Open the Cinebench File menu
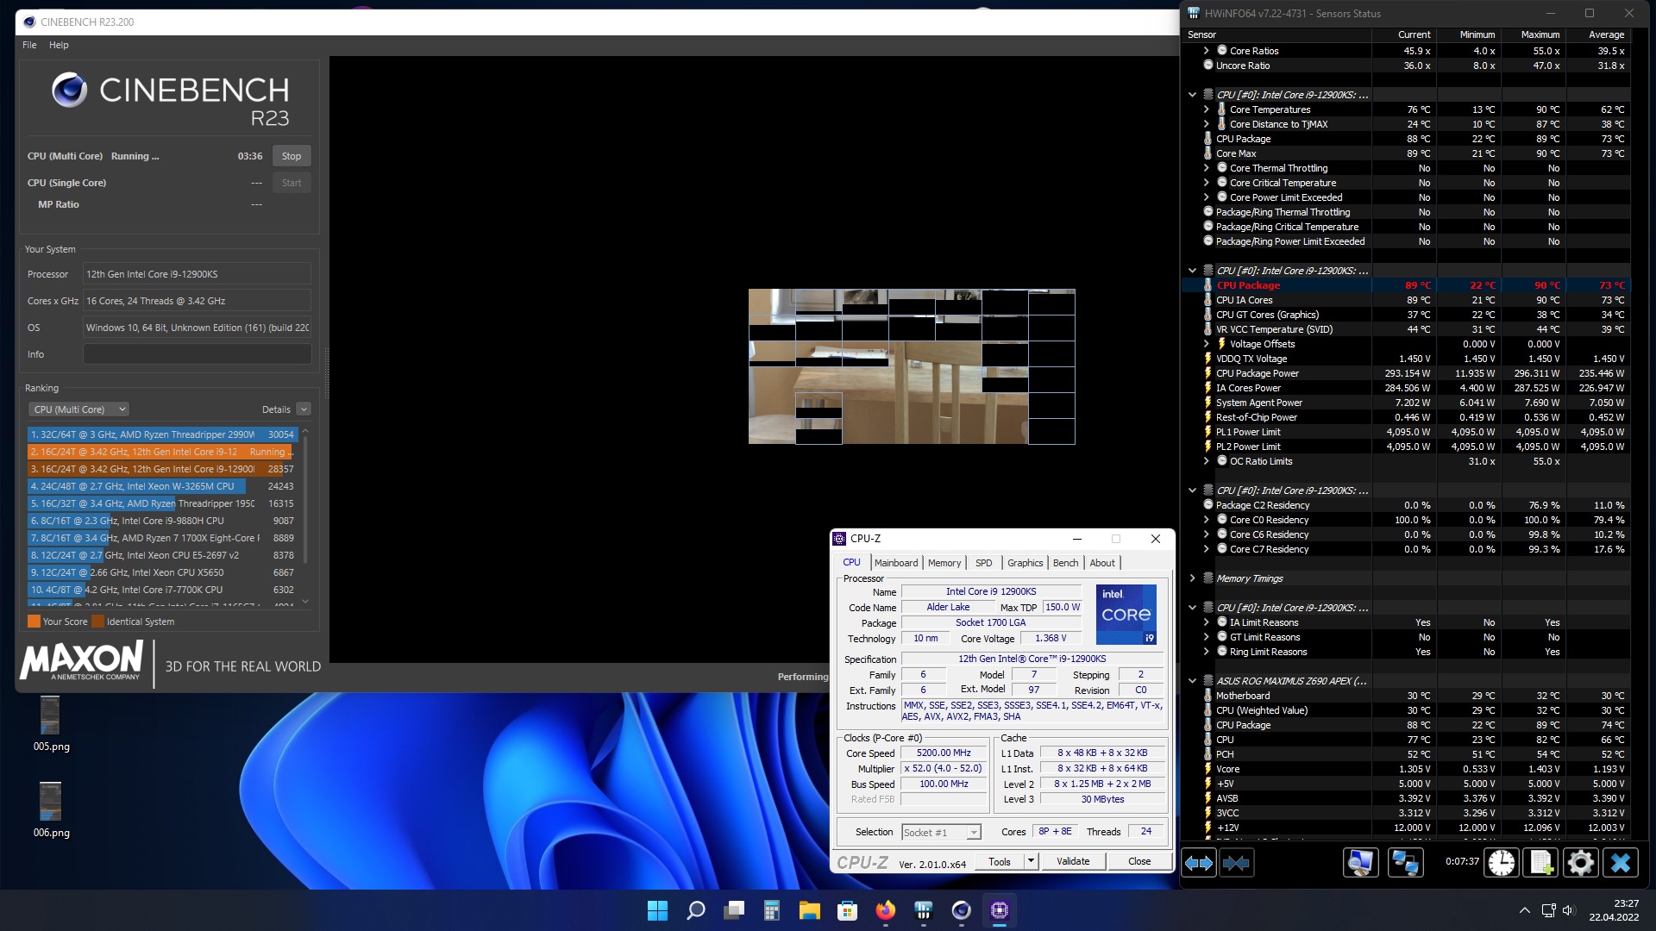The image size is (1656, 931). (29, 45)
